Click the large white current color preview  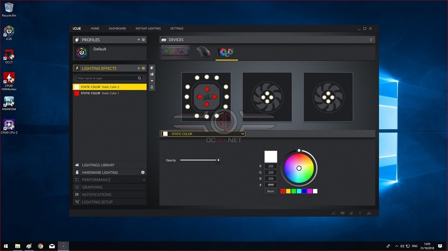pos(271,156)
